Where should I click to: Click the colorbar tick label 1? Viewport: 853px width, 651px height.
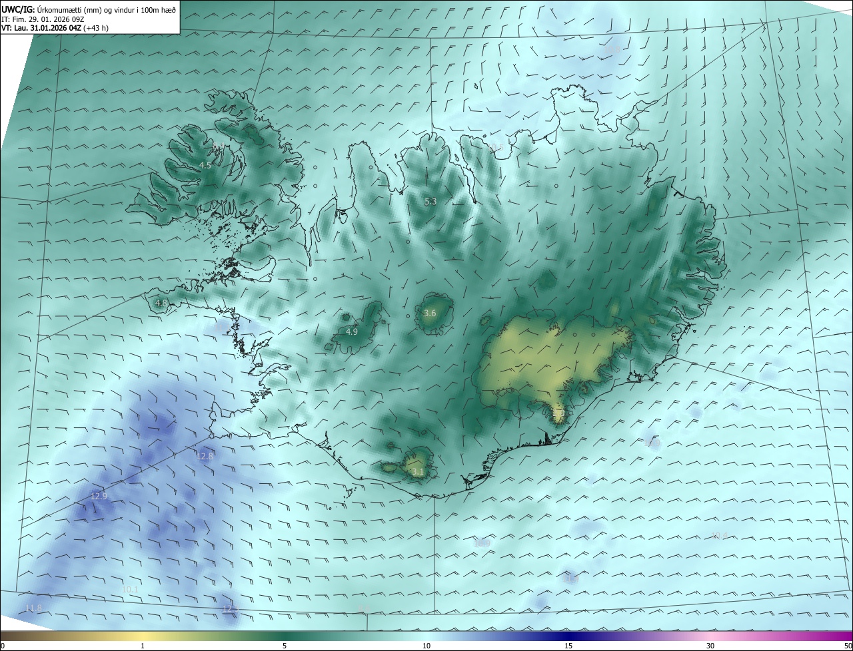pos(143,646)
